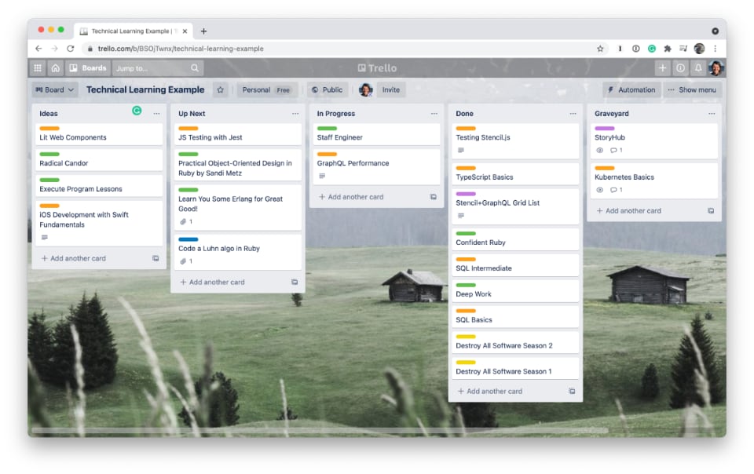Select the Technical Learning Example browser tab
The height and width of the screenshot is (474, 754).
[x=134, y=31]
